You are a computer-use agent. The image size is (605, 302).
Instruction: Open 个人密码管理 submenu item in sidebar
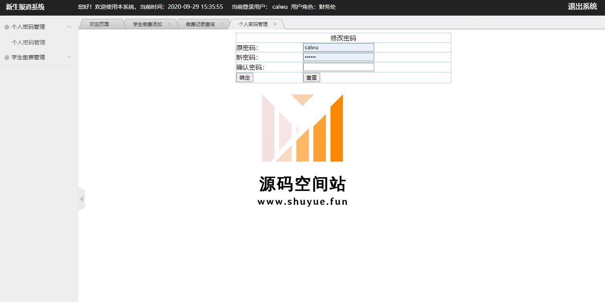[x=28, y=42]
